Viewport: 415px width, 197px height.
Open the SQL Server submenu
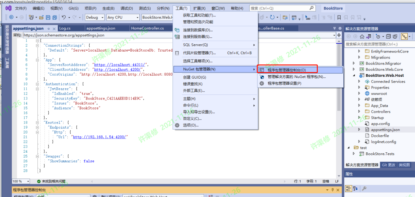[x=215, y=45]
